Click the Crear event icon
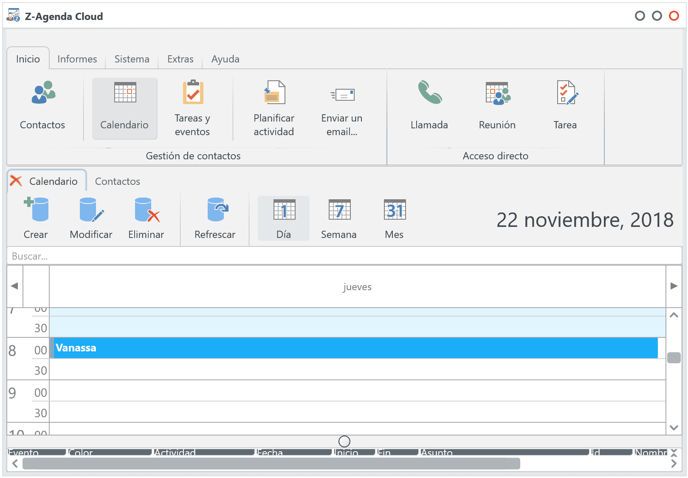 point(36,209)
